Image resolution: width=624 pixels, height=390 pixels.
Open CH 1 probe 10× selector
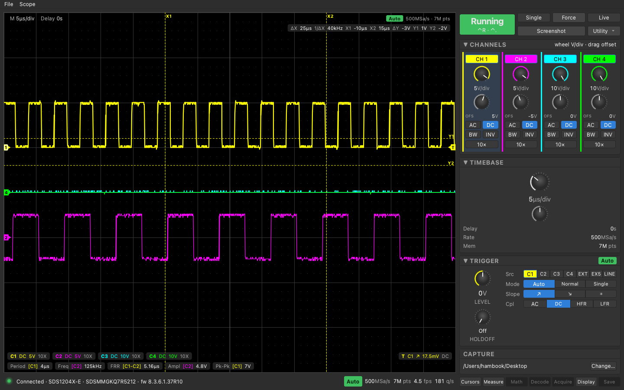click(x=481, y=145)
